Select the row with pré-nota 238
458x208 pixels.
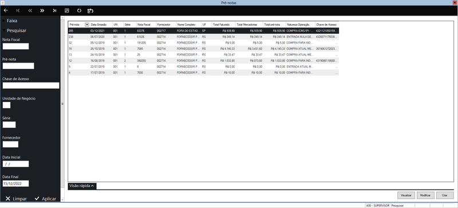pos(204,37)
